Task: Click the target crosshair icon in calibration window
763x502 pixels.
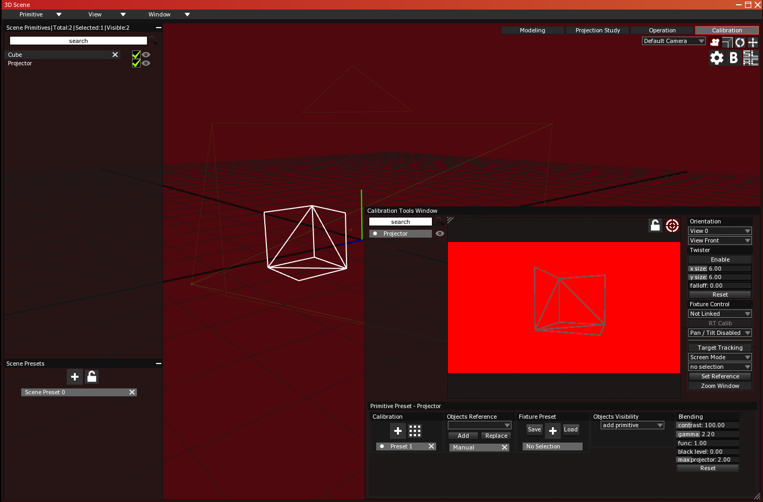Action: pos(672,226)
